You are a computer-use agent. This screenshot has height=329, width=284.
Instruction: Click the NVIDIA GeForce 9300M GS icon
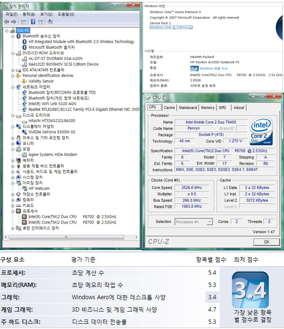click(x=24, y=132)
